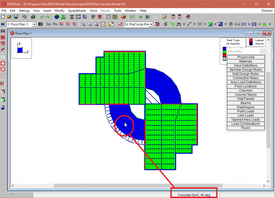The image size is (275, 198).
Task: Open the Floor Plan 1 dropdown
Action: tap(33, 24)
